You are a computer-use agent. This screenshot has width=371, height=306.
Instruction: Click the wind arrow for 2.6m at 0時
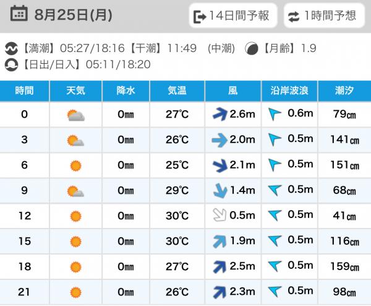pos(220,114)
